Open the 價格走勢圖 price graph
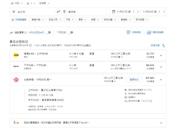Viewport: 179px width, 131px height. (x=155, y=33)
